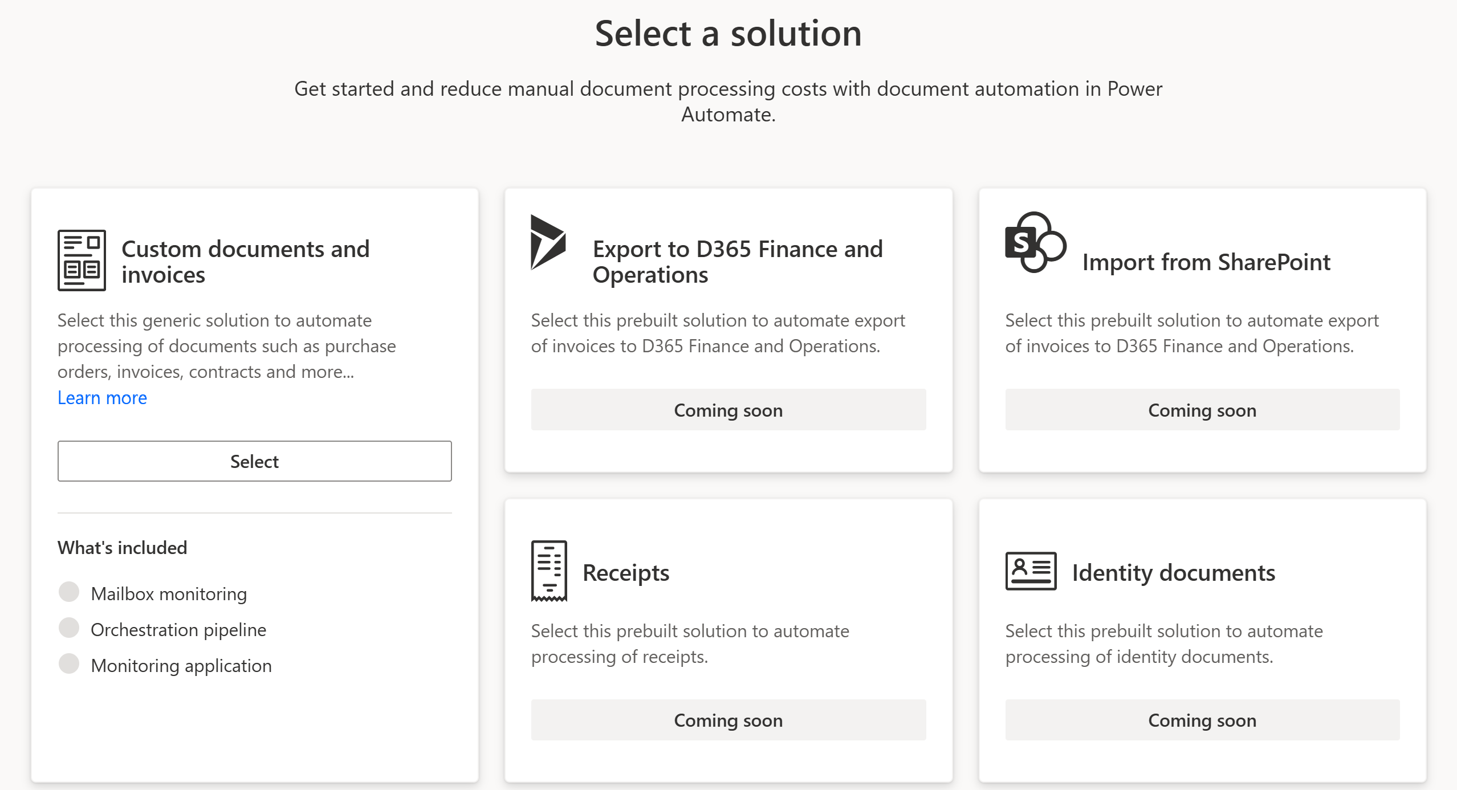
Task: Click Coming soon under Import from SharePoint
Action: point(1202,410)
